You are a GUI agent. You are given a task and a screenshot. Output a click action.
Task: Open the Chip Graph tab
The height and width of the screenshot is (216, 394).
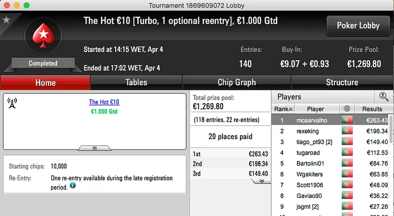pos(236,82)
